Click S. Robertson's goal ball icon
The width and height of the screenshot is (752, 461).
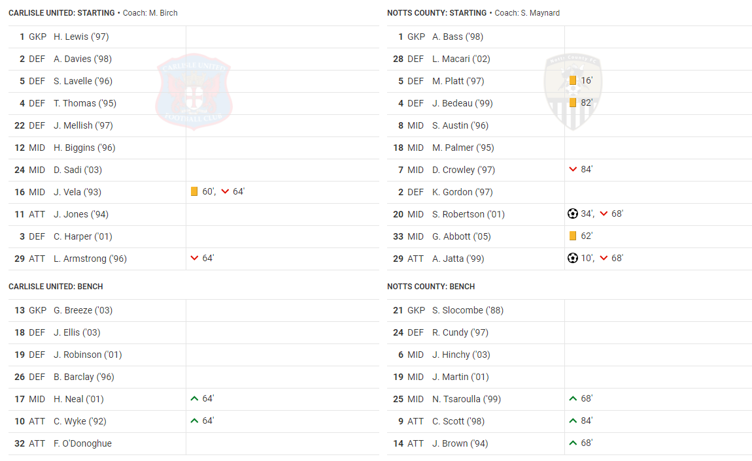[x=573, y=214]
